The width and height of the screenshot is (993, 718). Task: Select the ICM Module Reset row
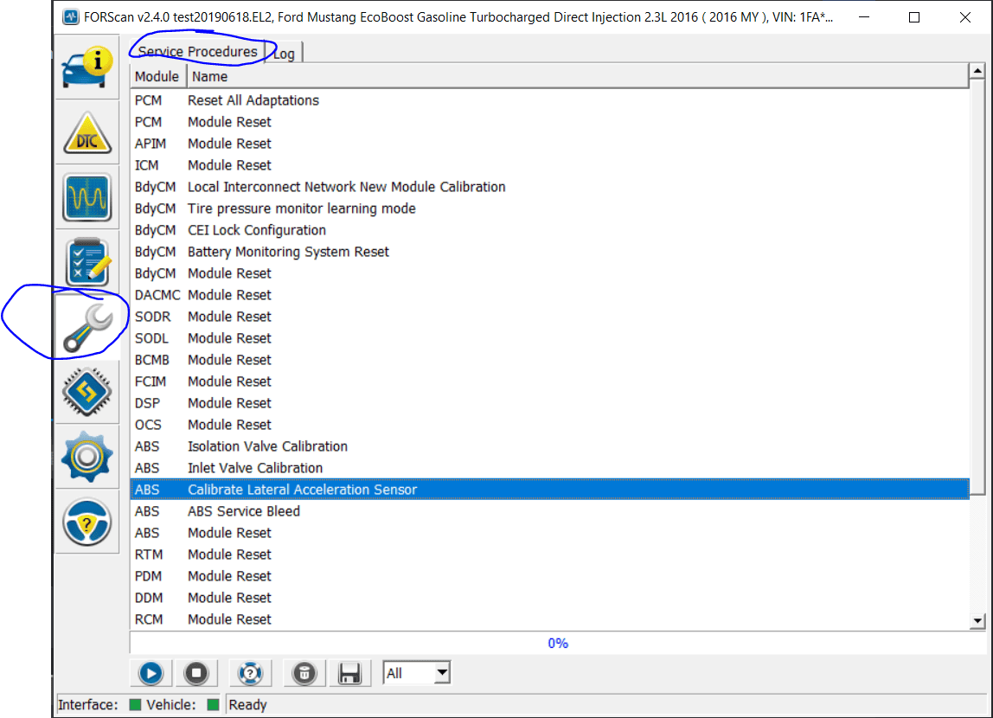550,165
